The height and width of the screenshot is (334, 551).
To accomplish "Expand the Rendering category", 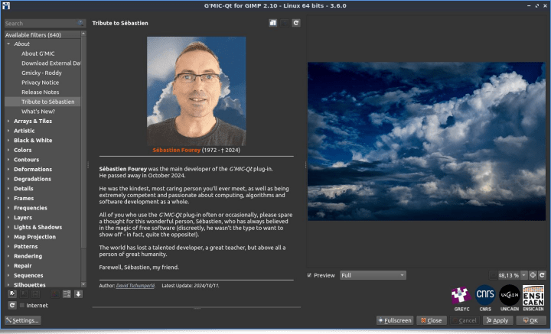I will (8, 256).
